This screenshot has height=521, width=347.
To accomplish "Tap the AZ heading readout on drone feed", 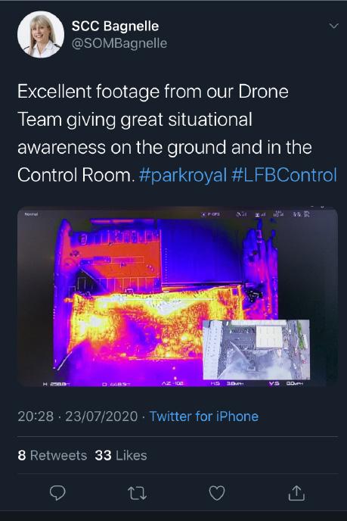I will click(172, 383).
